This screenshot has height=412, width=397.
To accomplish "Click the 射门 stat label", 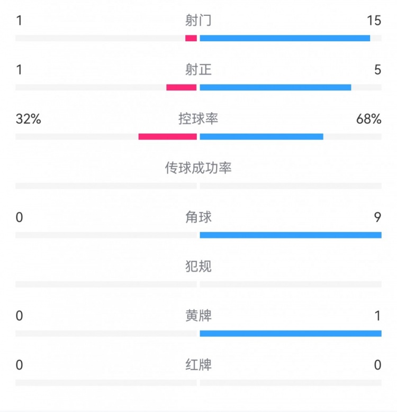I will (198, 21).
